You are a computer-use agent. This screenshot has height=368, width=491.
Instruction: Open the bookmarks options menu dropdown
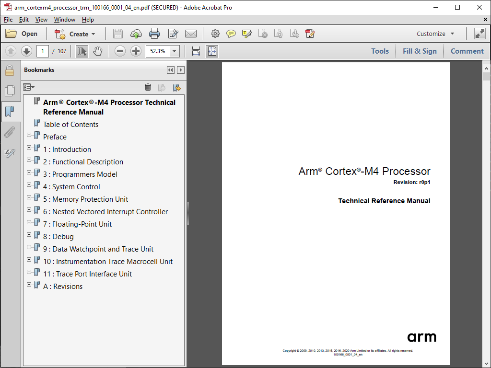(x=29, y=87)
